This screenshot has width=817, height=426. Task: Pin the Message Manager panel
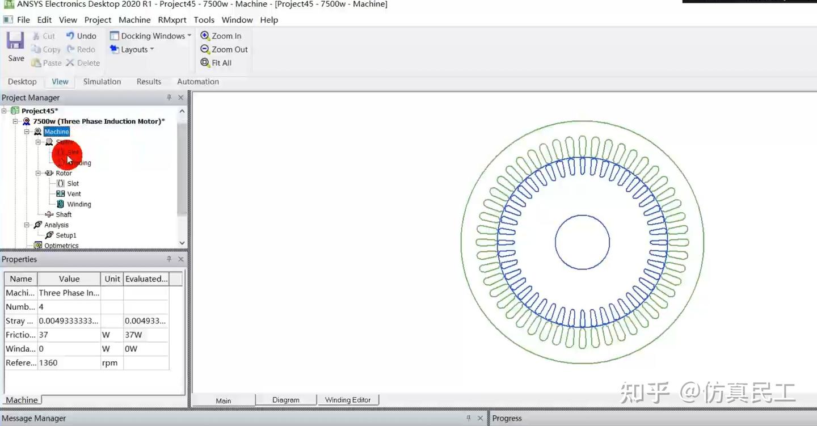(468, 417)
